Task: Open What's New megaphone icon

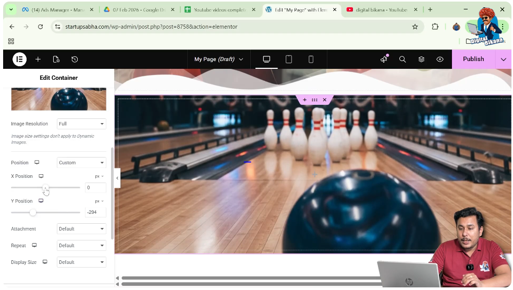Action: tap(384, 59)
